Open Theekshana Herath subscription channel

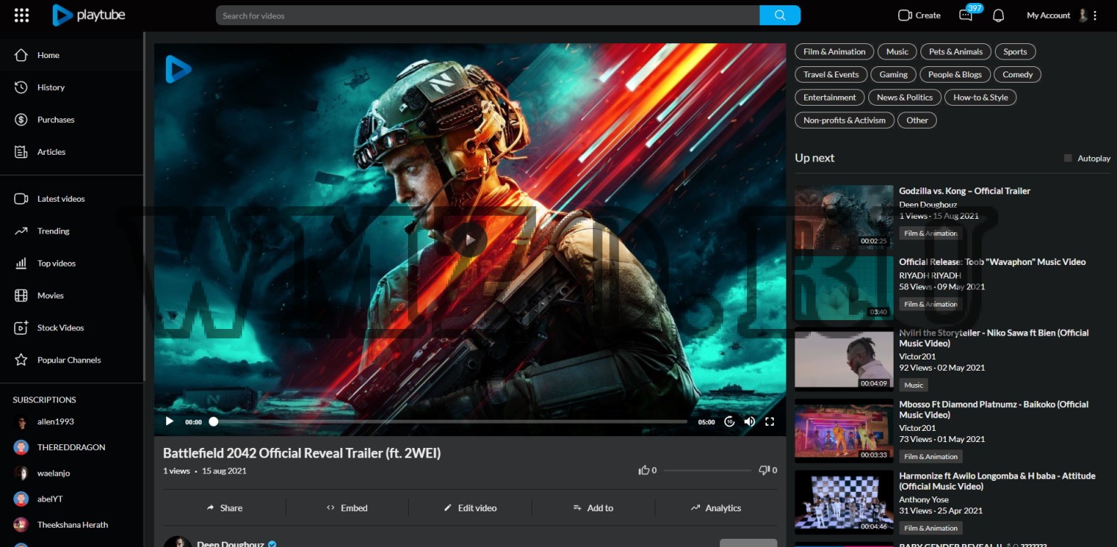click(x=71, y=525)
